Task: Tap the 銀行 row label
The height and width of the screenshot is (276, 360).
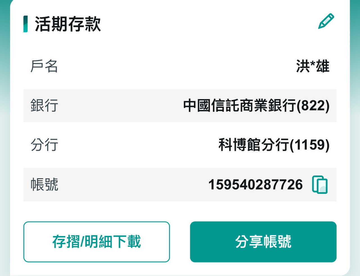Action: 44,106
